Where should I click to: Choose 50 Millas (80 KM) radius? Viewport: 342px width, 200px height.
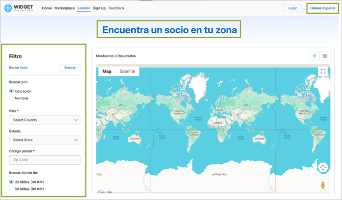(x=11, y=189)
